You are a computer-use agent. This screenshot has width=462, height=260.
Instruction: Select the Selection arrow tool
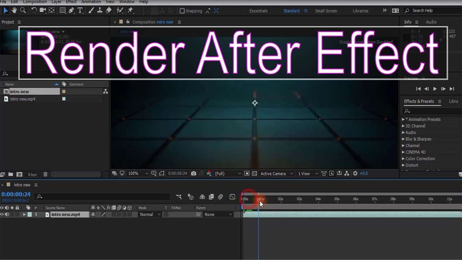[5, 10]
